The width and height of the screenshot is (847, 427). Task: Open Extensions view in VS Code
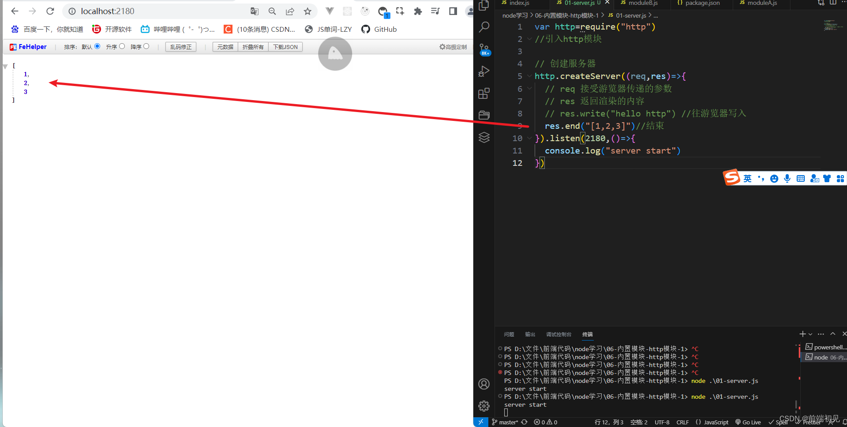pyautogui.click(x=484, y=93)
